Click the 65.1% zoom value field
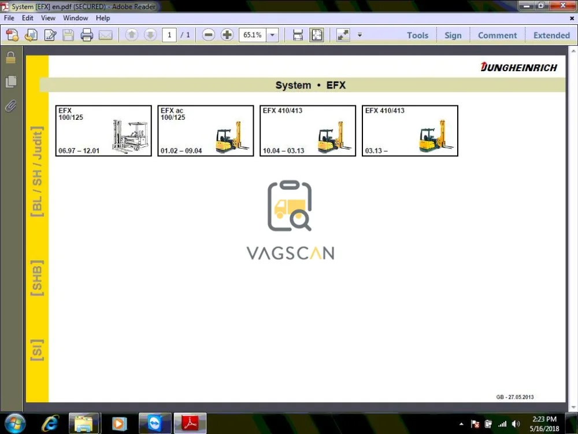Screen dimensions: 578x434 pyautogui.click(x=253, y=35)
